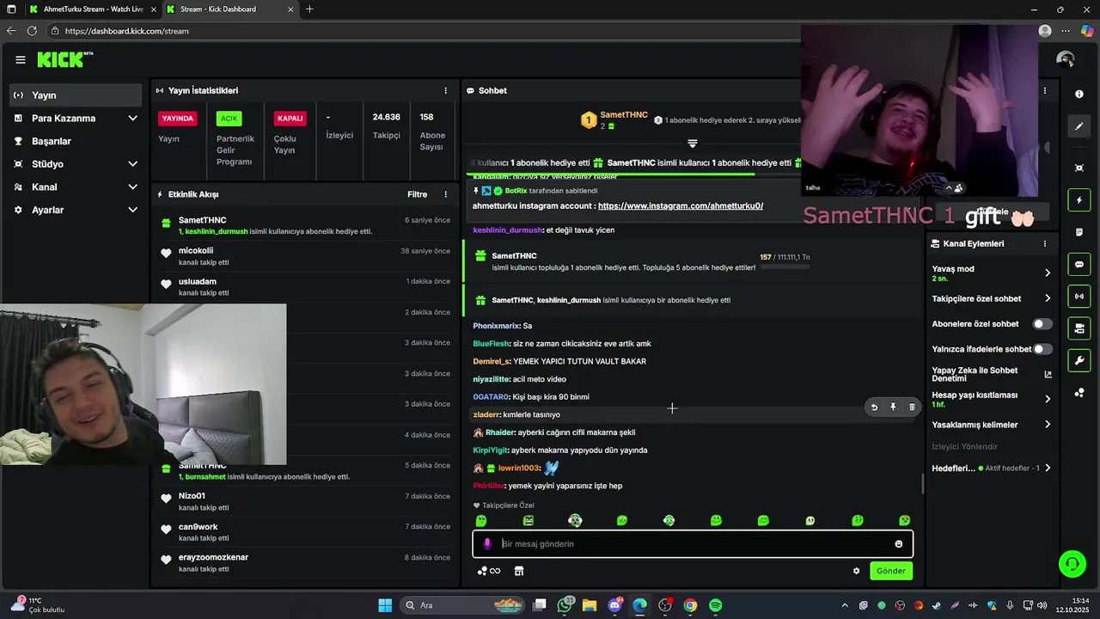This screenshot has height=619, width=1100.
Task: Open Kanal Eylemleri three-dot options
Action: pyautogui.click(x=1045, y=243)
